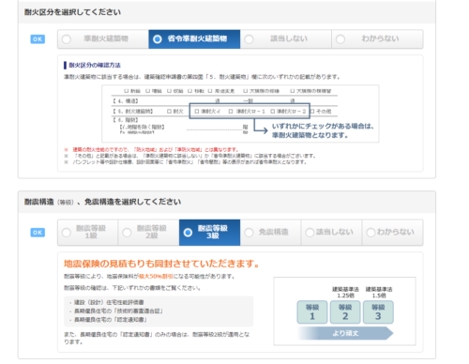Click the heading 耐火区分を選択してください
Screen dimensions: 469x364
pyautogui.click(x=72, y=12)
